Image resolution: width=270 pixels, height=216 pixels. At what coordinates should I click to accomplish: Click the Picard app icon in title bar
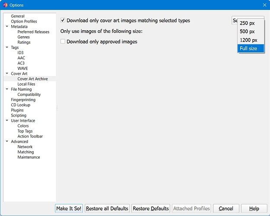(x=5, y=5)
